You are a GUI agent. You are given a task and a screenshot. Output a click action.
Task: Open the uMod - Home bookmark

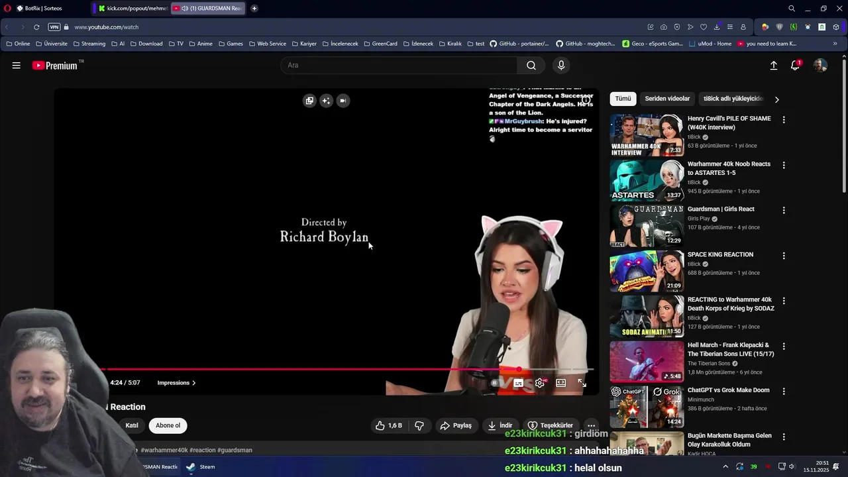[x=710, y=44]
